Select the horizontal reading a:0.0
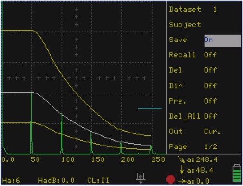 point(198,181)
